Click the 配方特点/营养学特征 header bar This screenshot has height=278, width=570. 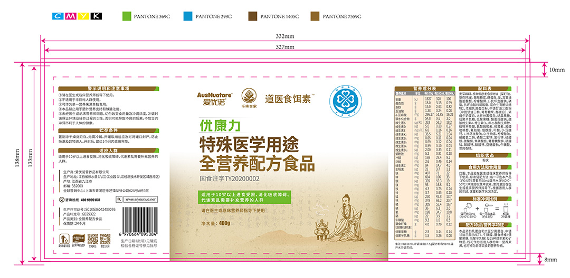coord(485,225)
